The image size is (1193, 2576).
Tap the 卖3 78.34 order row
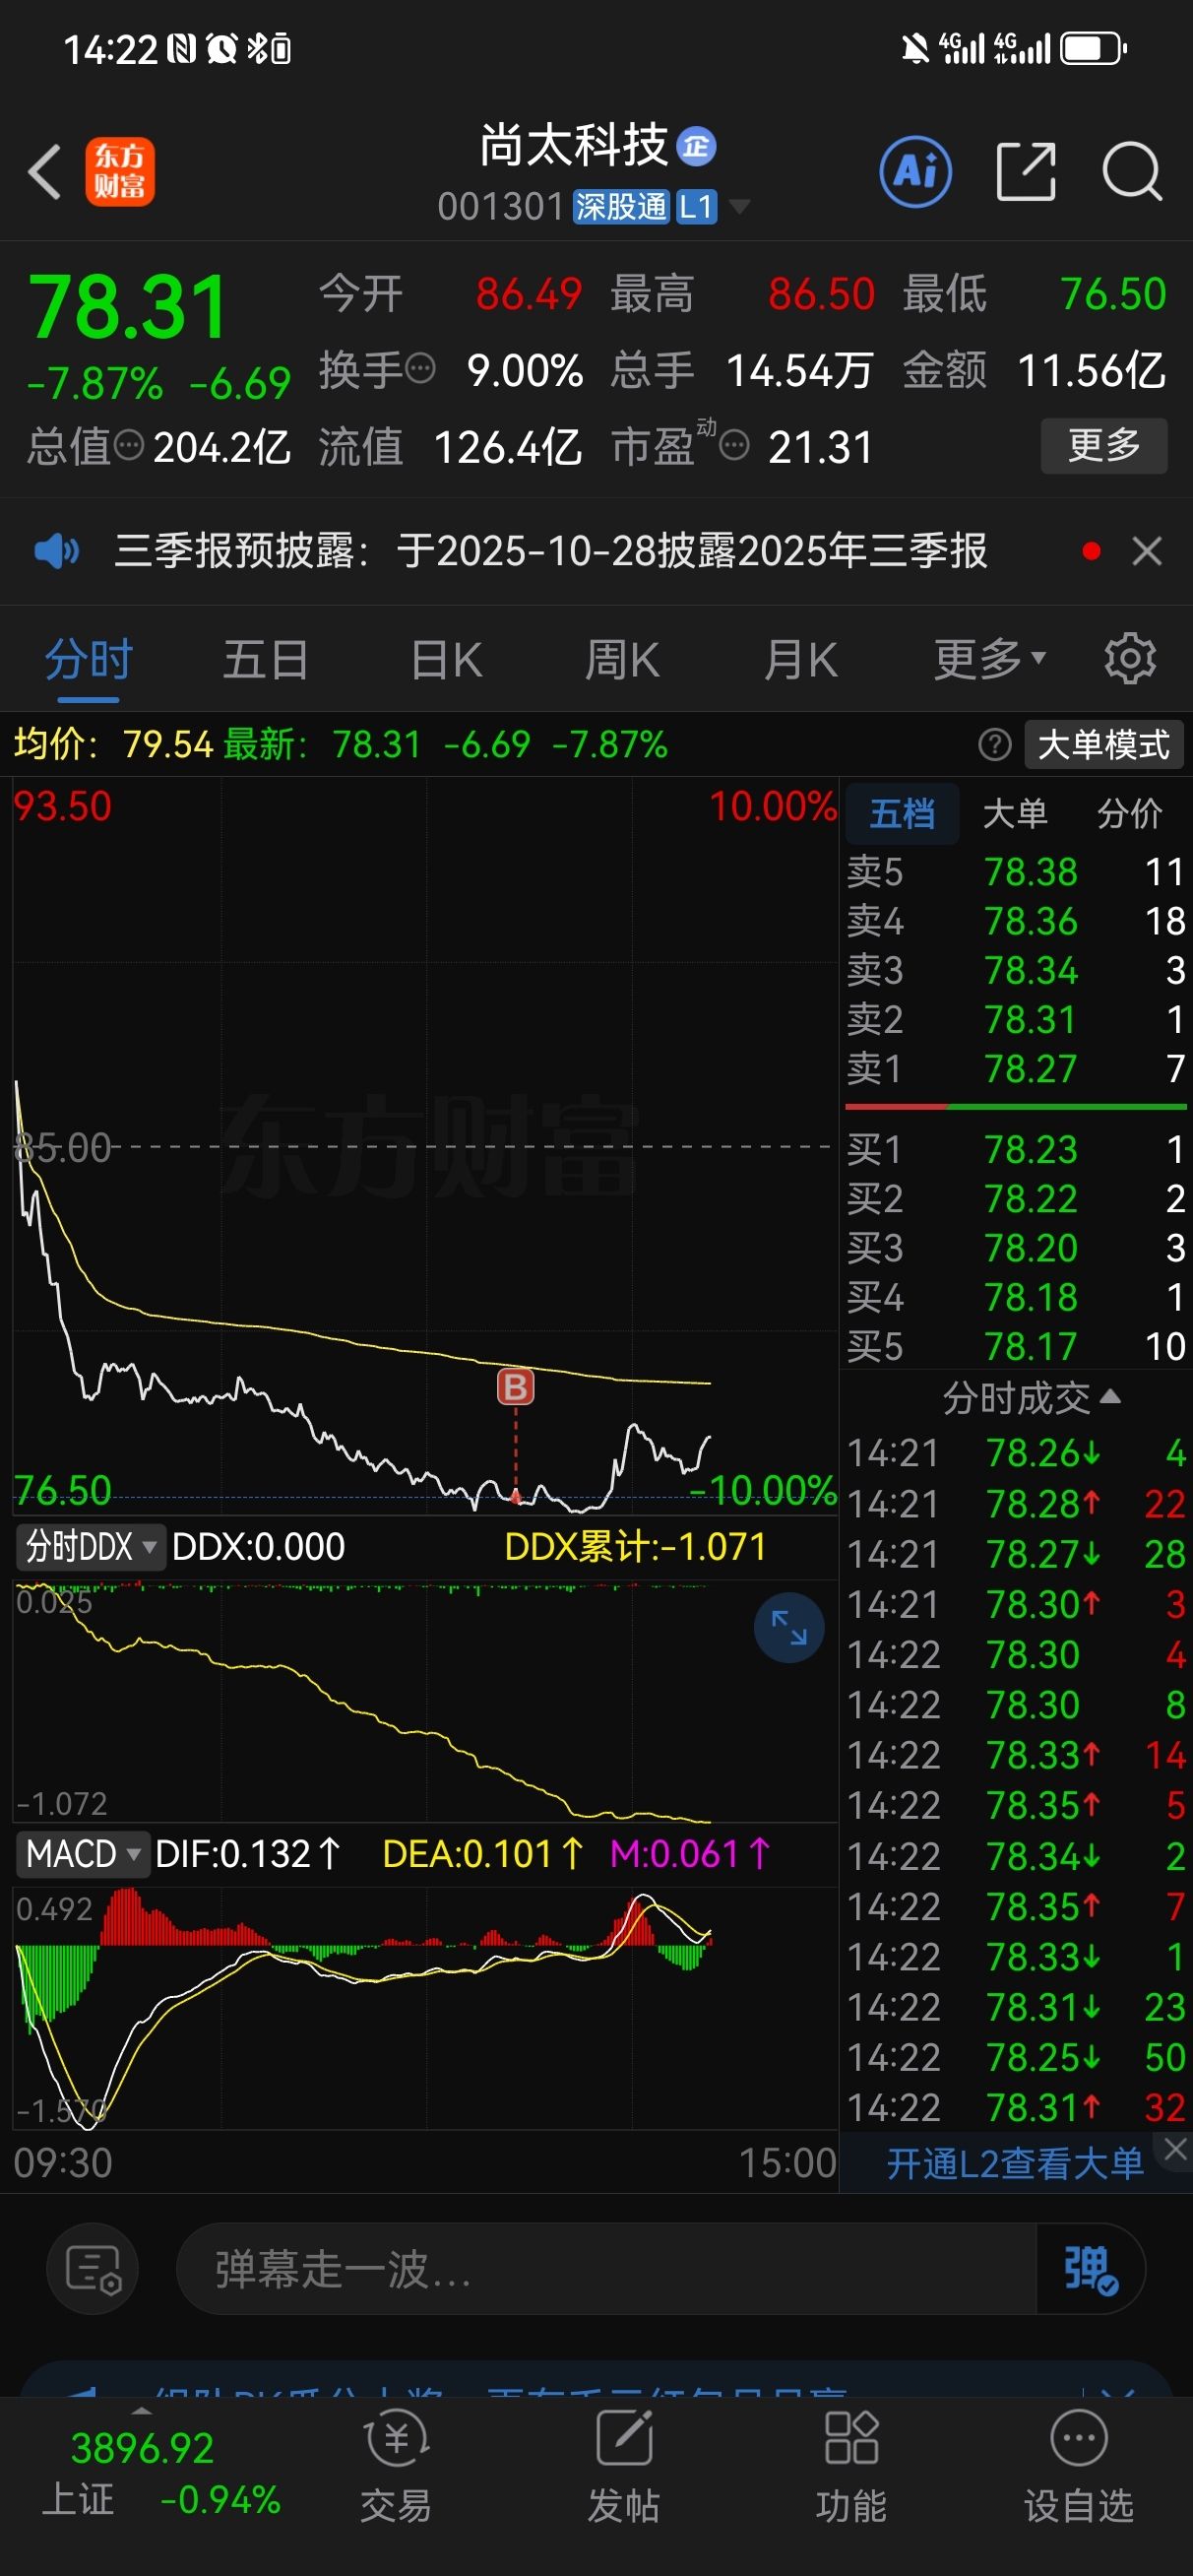[x=1016, y=970]
